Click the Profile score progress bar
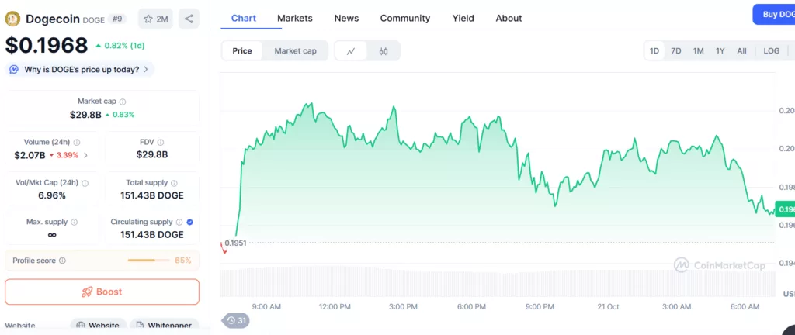Image resolution: width=795 pixels, height=335 pixels. click(x=149, y=261)
